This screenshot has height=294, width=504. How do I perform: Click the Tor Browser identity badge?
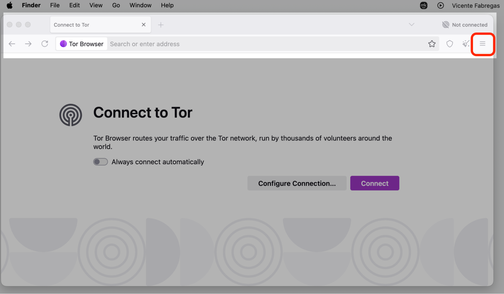82,44
